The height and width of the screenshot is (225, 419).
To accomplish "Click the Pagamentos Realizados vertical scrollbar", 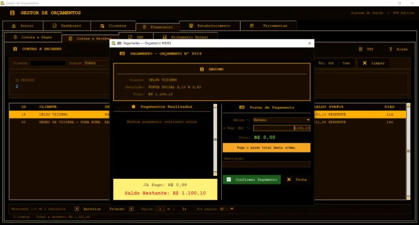I will (x=215, y=140).
